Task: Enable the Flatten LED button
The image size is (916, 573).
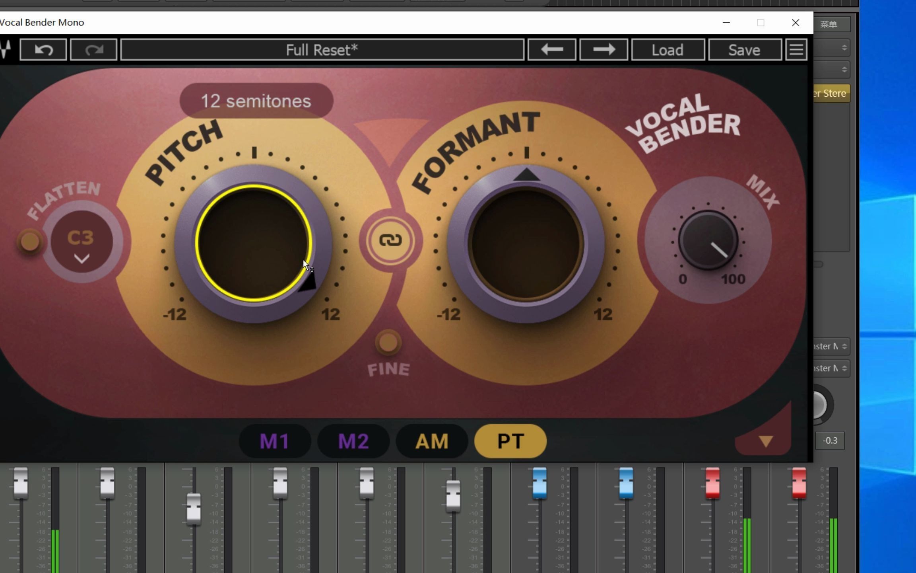Action: tap(30, 242)
